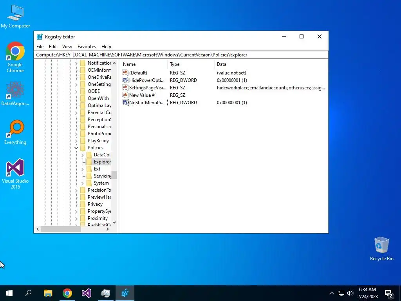The height and width of the screenshot is (301, 401).
Task: Open the Favorites menu
Action: (87, 47)
